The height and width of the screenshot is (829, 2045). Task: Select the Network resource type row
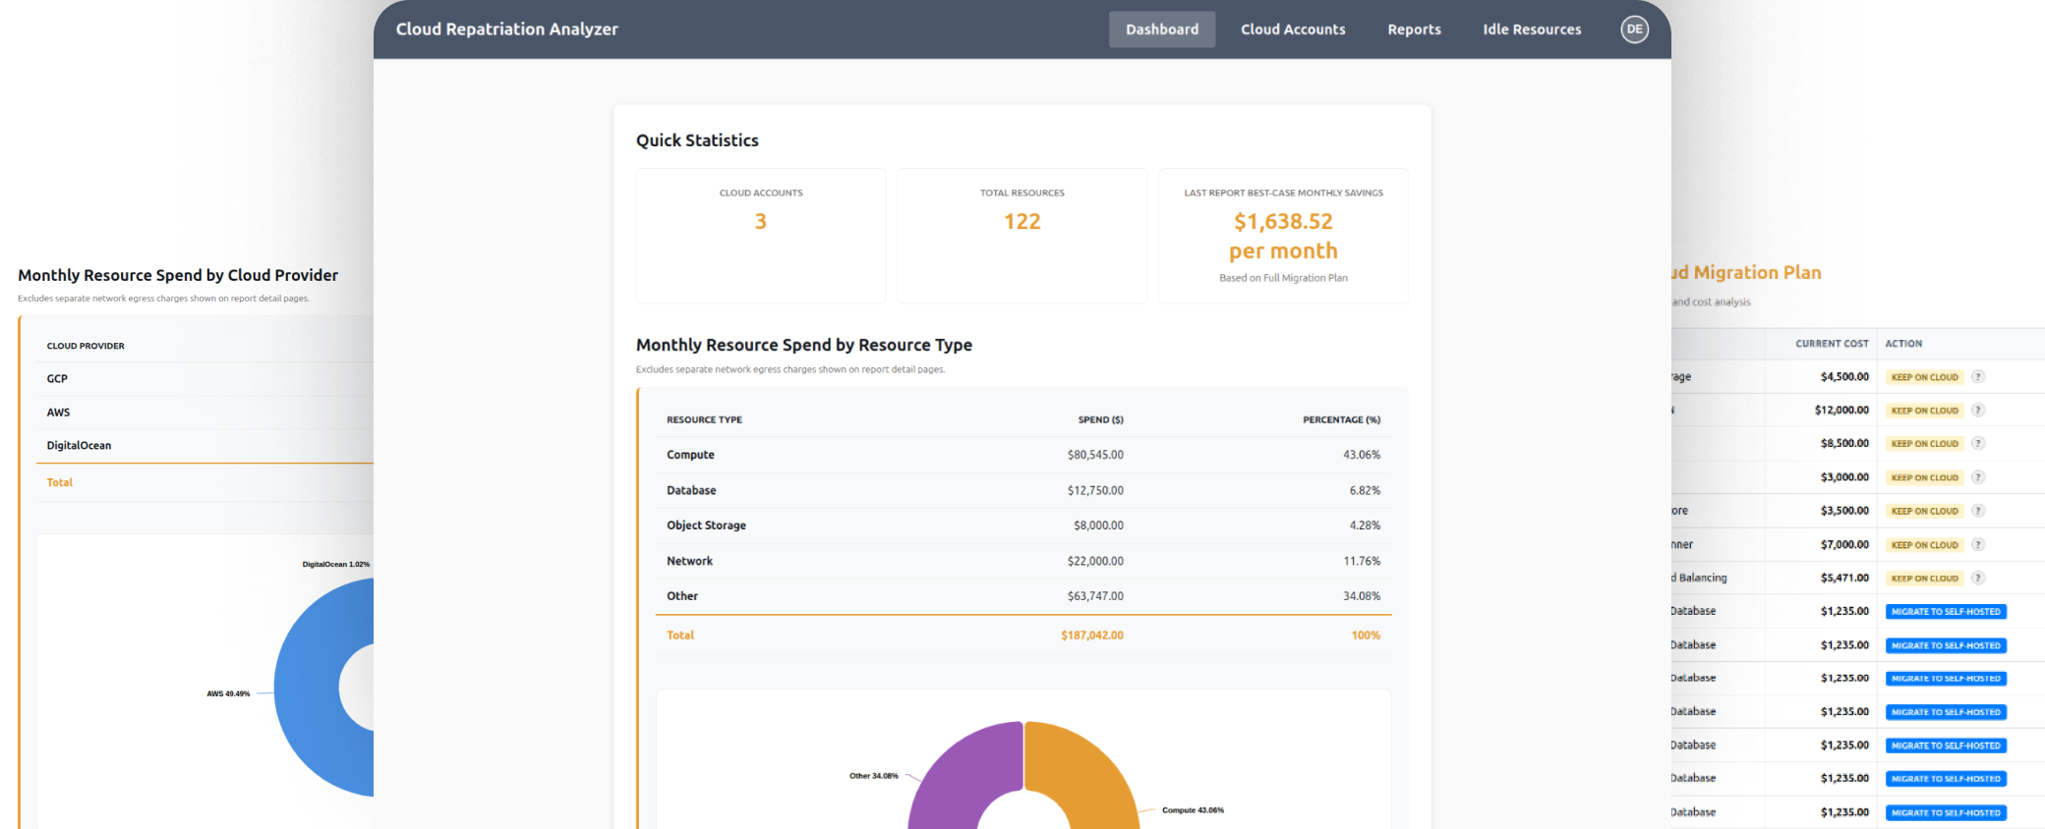(1023, 561)
